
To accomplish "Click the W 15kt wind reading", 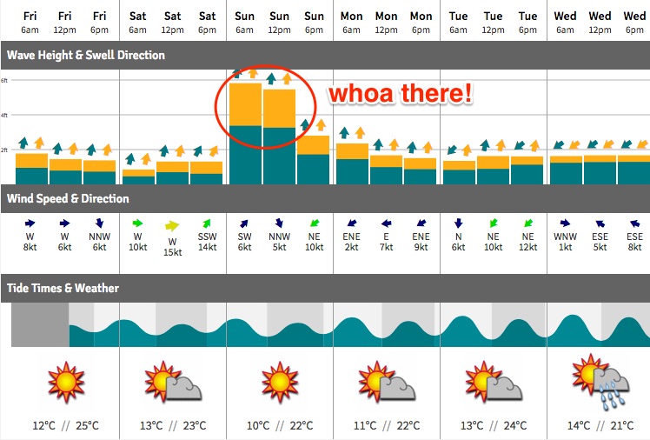I will [172, 247].
